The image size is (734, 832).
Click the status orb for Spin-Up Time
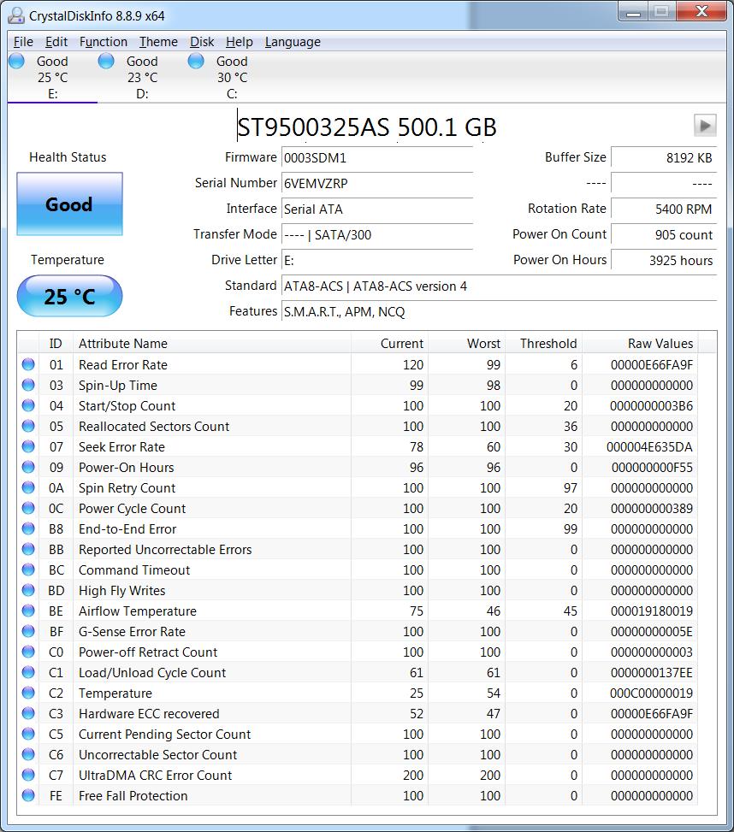click(x=28, y=386)
